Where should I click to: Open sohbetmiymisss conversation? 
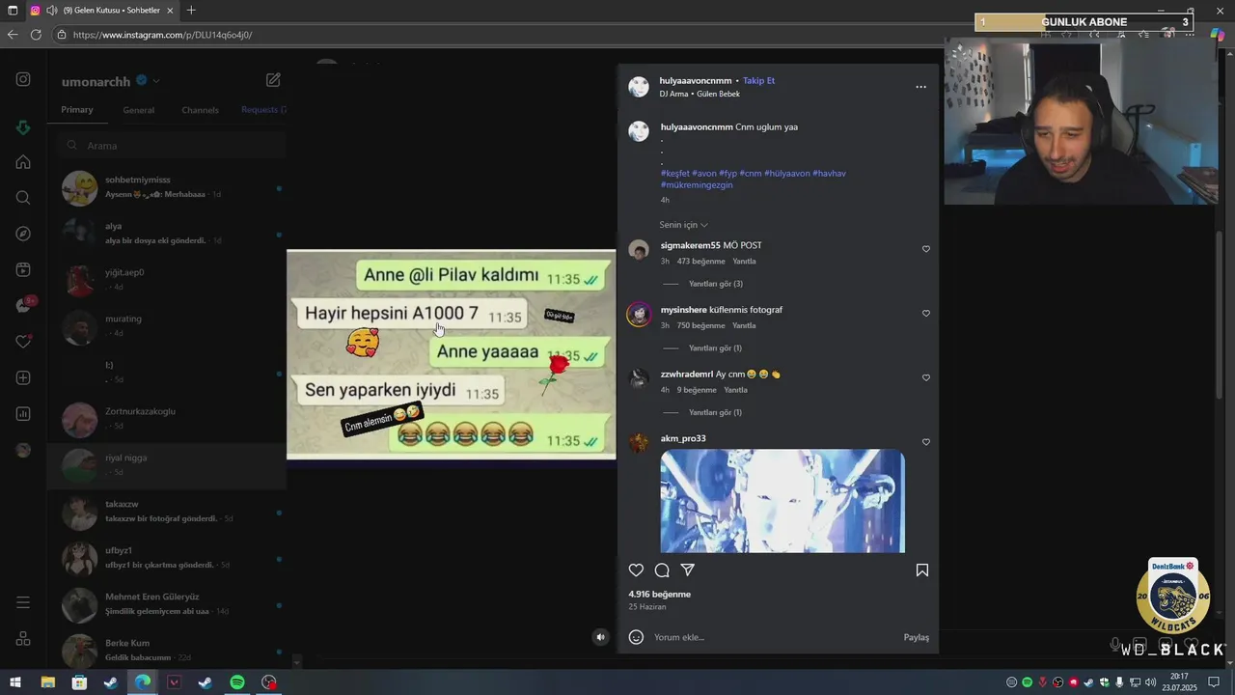tap(166, 187)
